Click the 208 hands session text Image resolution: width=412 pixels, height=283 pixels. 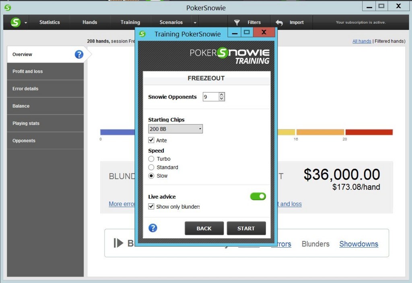(x=111, y=41)
